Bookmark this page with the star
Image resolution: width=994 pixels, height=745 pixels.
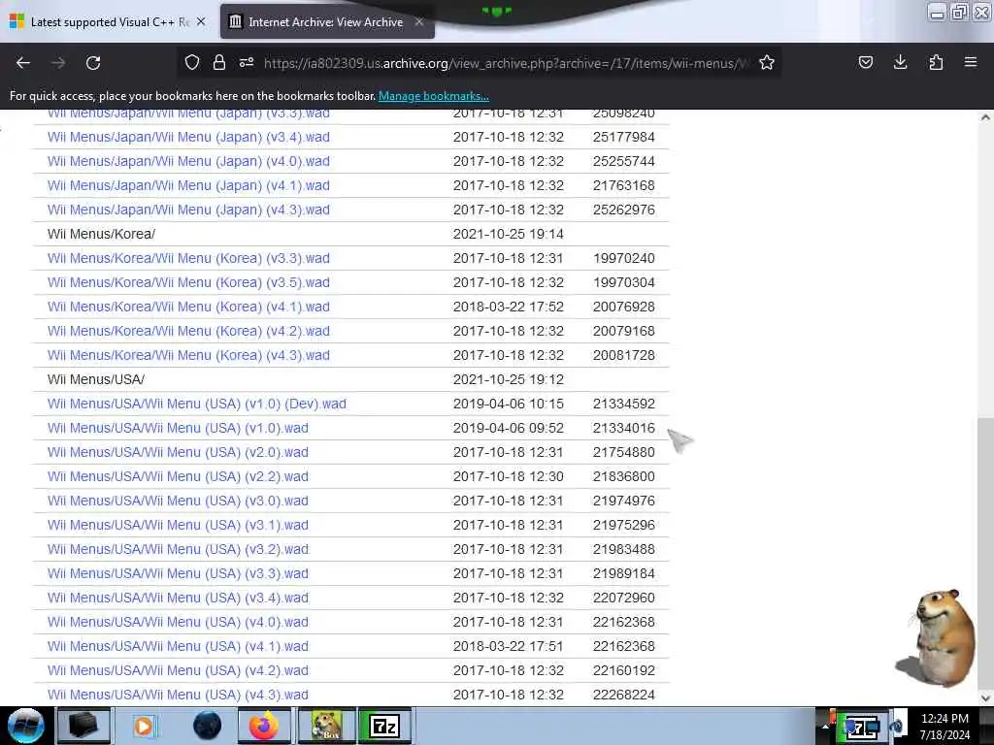[767, 63]
